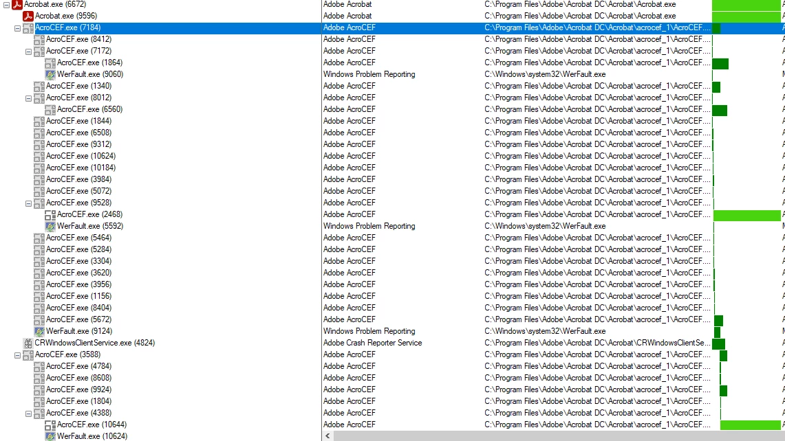Click the AcroCEF.exe (8404) icon
The image size is (785, 441).
pyautogui.click(x=39, y=308)
